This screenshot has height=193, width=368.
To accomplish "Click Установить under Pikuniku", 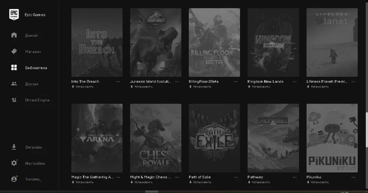I will point(320,182).
